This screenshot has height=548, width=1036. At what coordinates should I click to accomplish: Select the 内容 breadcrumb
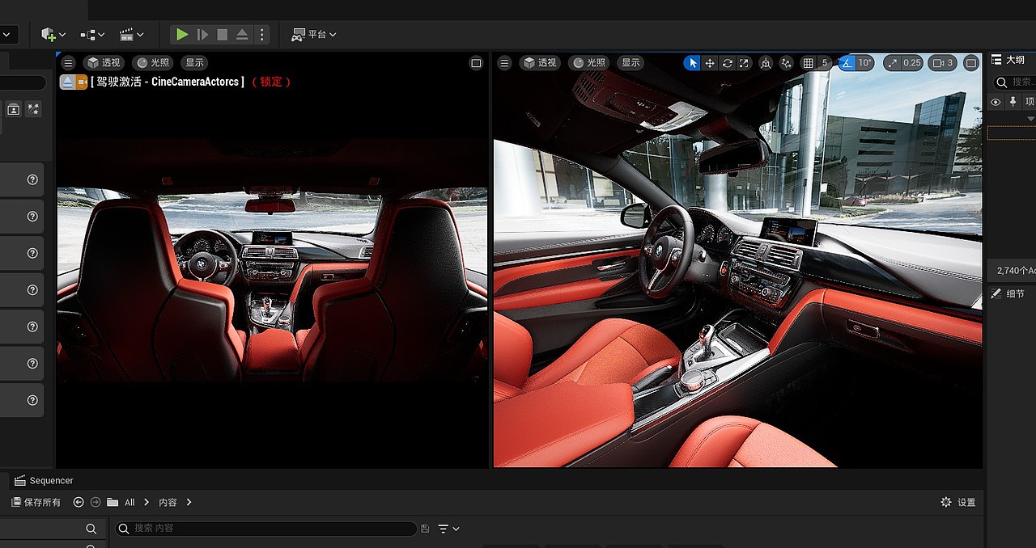point(168,502)
